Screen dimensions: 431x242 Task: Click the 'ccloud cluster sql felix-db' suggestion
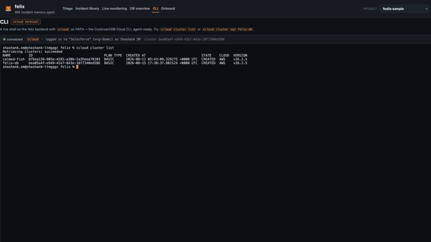(x=228, y=29)
